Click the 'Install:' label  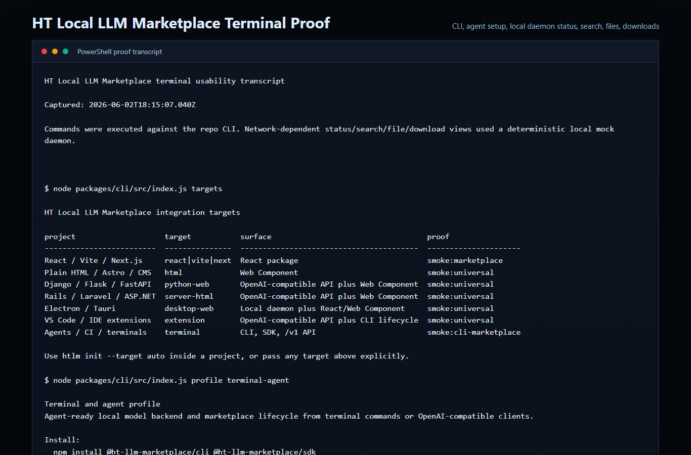[62, 440]
